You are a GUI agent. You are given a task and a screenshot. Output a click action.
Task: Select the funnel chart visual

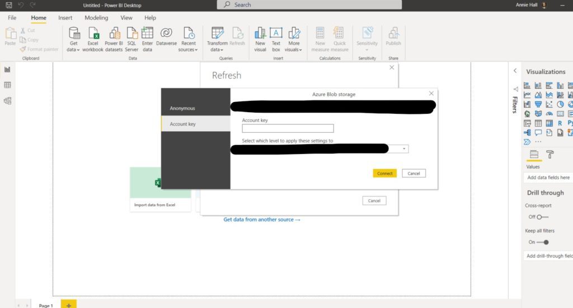tap(538, 104)
